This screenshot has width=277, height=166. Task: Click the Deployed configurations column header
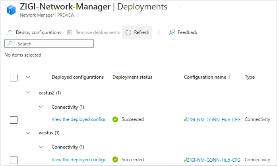point(77,77)
